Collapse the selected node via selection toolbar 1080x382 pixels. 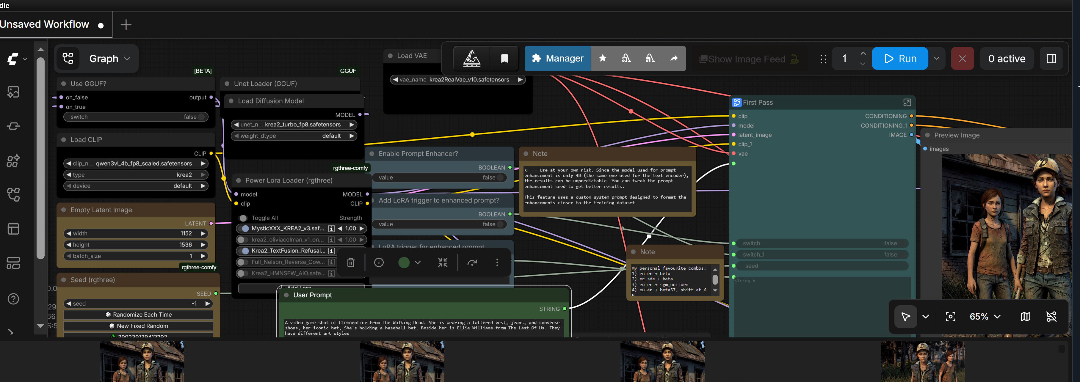pyautogui.click(x=443, y=262)
